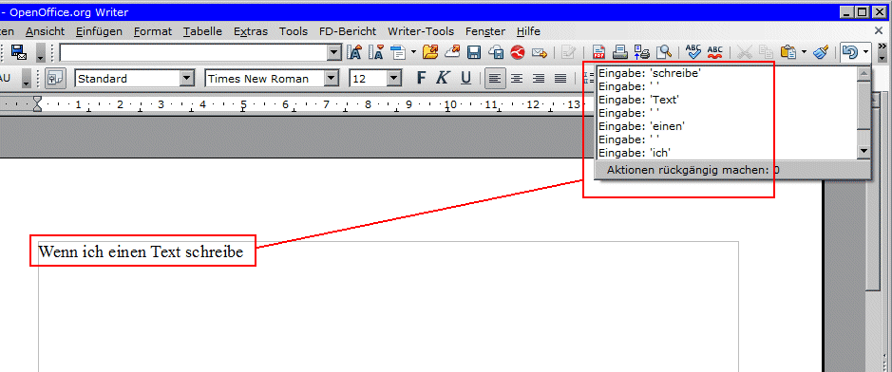Toggle Underline (U) formatting
The height and width of the screenshot is (372, 892).
(465, 78)
